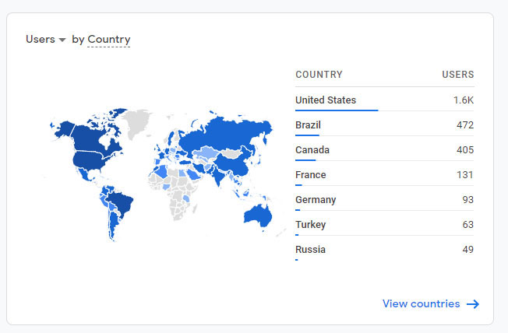The height and width of the screenshot is (333, 508).
Task: Click the USERS column header
Action: (x=457, y=75)
